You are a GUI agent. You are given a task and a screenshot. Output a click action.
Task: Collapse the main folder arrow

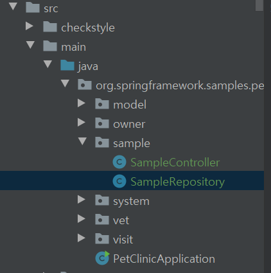pos(30,45)
